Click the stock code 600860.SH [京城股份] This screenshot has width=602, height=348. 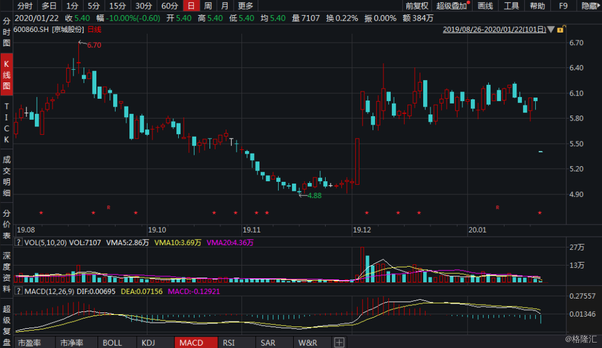click(x=49, y=30)
